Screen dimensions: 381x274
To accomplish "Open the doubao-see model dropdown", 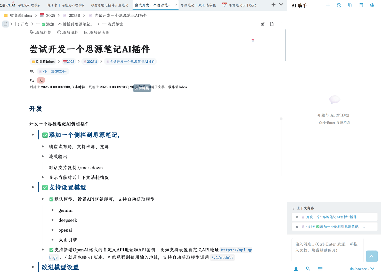I will [x=362, y=269].
